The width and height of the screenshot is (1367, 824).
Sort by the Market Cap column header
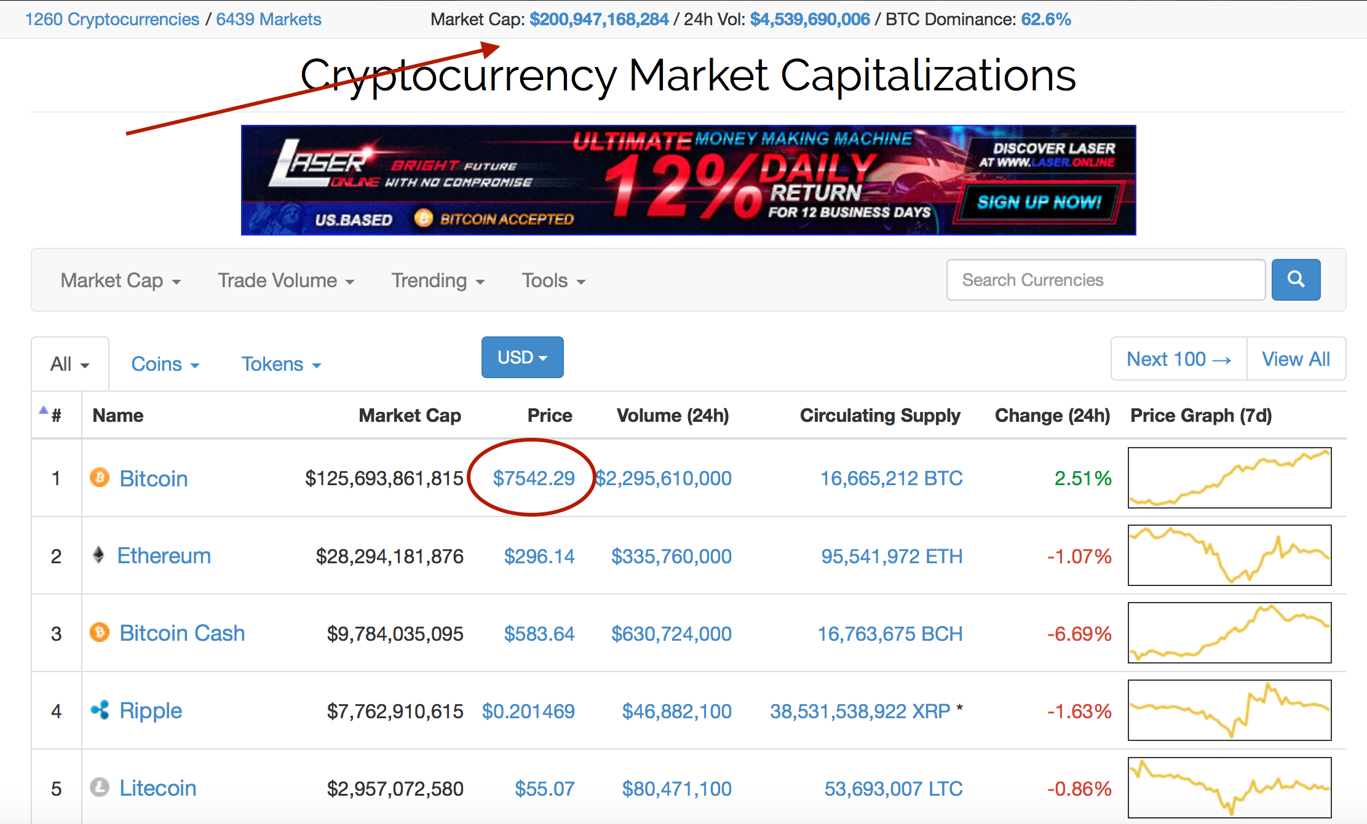pyautogui.click(x=410, y=416)
